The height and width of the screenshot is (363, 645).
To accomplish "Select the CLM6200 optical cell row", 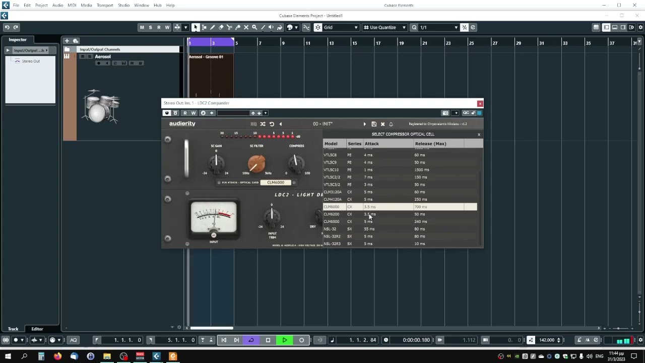I will (400, 214).
